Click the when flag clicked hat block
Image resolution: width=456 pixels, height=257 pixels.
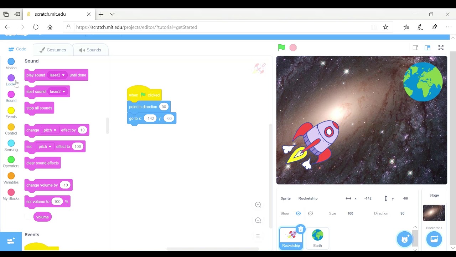click(x=144, y=94)
